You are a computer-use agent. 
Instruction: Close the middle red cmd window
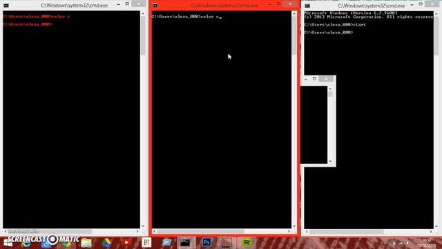tap(290, 3)
